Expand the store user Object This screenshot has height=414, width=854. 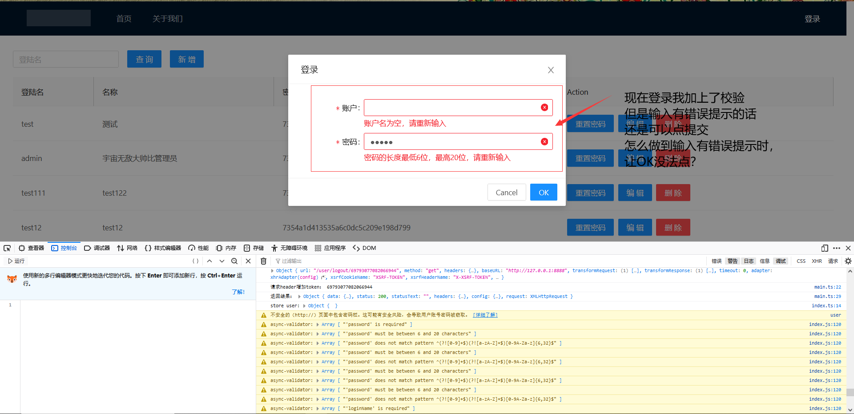[x=304, y=306]
